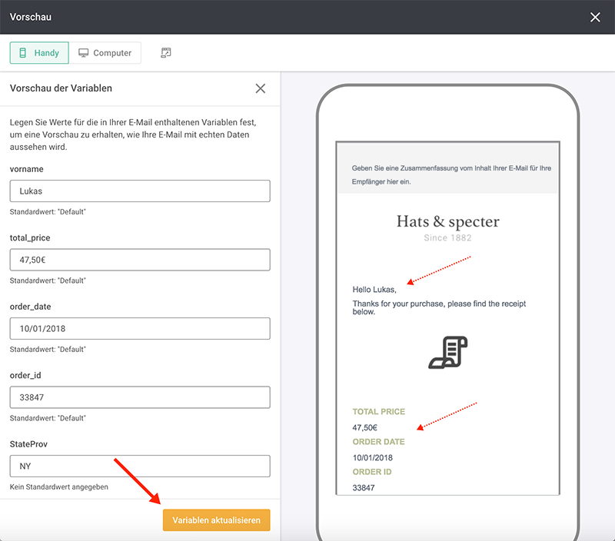Close the Vorschau der Variablen panel
Image resolution: width=615 pixels, height=541 pixels.
261,88
